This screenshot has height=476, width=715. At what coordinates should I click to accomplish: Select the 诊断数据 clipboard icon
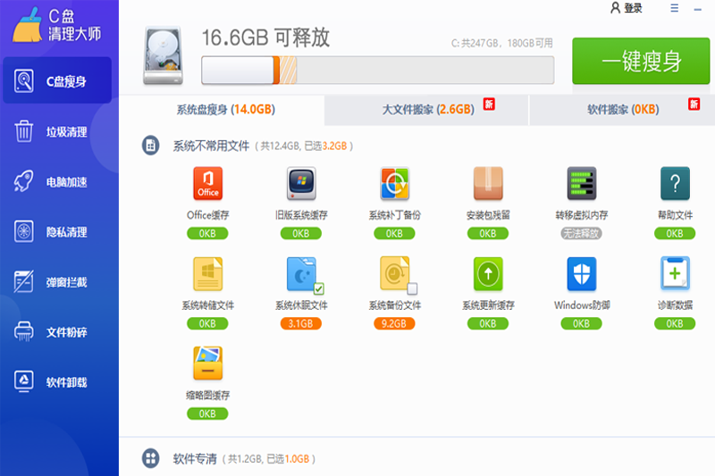[x=675, y=273]
